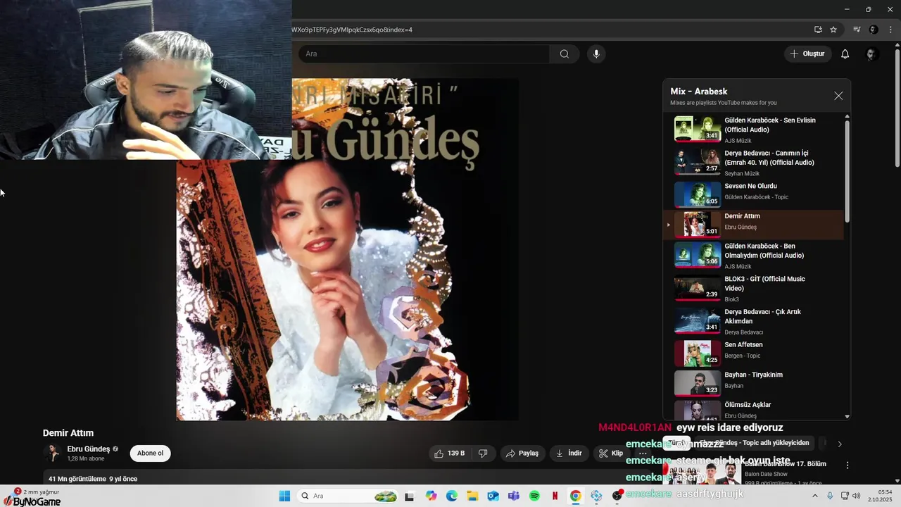Open File Explorer from taskbar

472,496
